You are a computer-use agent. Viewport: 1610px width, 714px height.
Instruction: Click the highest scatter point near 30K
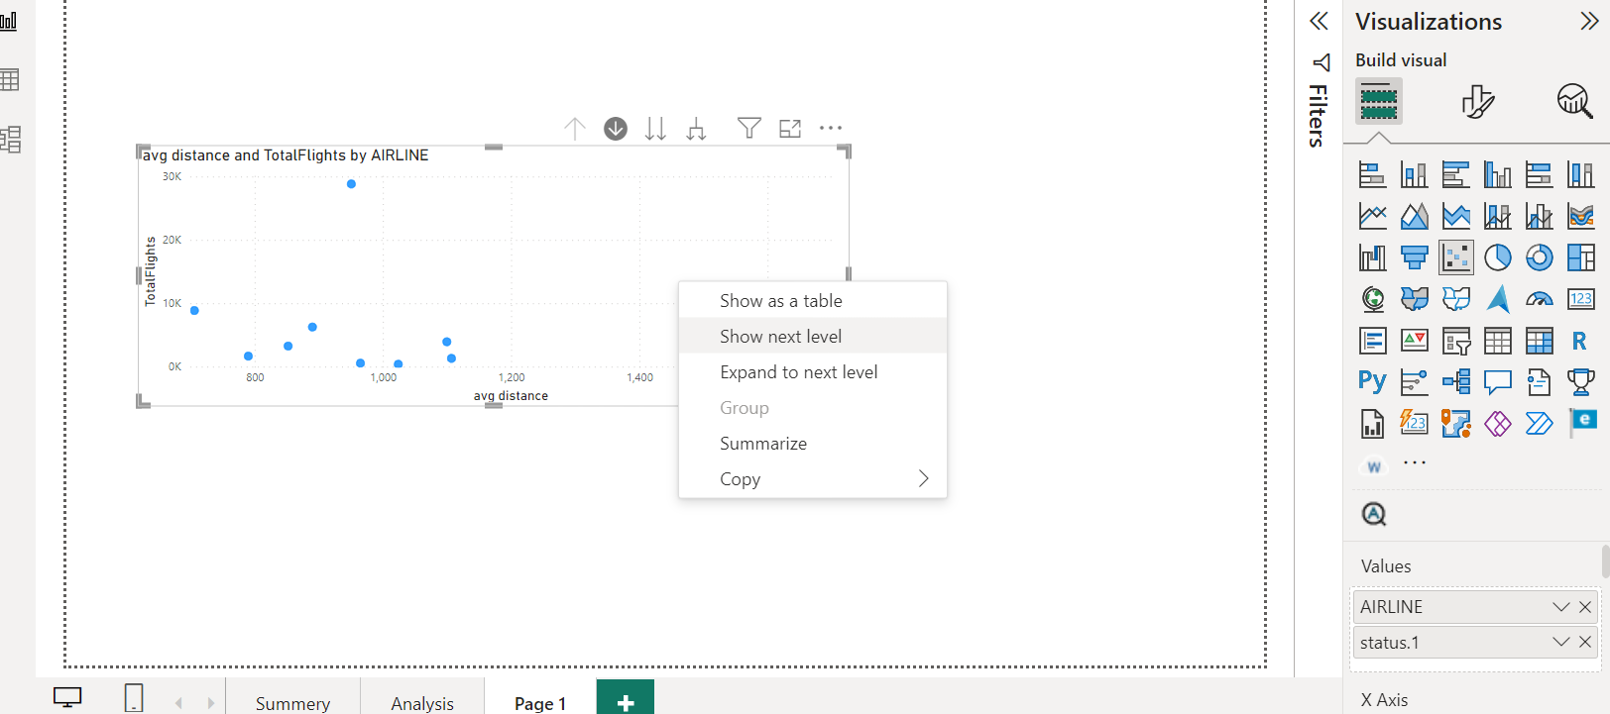click(x=351, y=184)
